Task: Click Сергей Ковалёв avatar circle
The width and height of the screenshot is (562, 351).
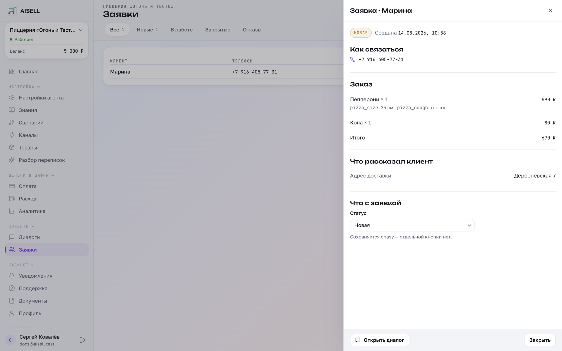Action: point(10,340)
